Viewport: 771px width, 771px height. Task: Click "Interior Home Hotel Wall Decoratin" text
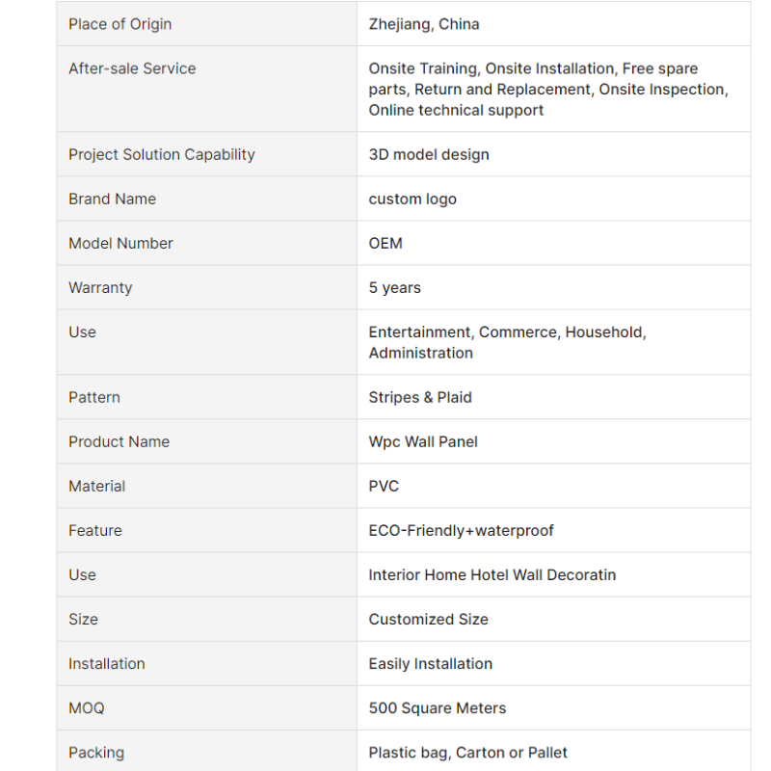pos(492,574)
